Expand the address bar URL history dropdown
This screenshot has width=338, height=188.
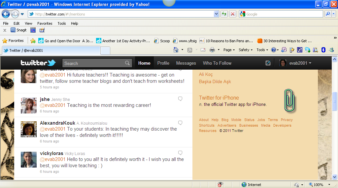click(x=217, y=14)
